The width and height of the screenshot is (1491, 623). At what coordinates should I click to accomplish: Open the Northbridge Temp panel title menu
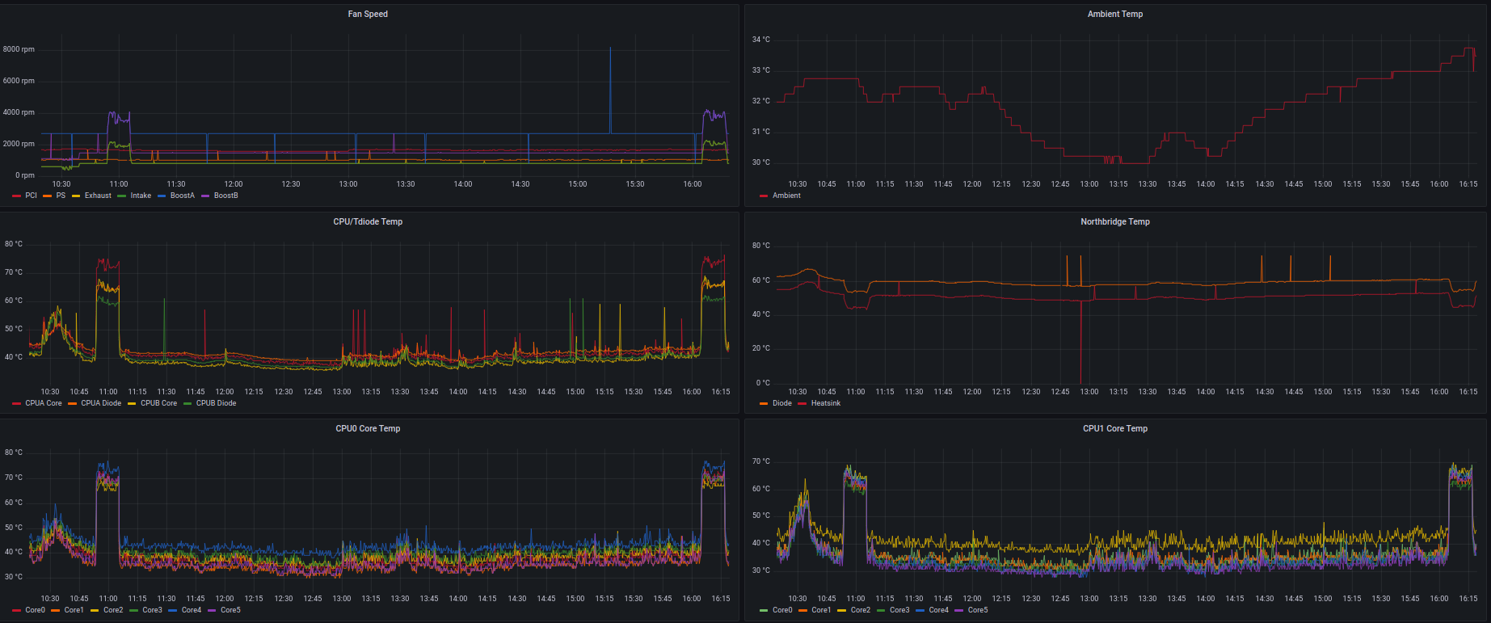coord(1115,221)
